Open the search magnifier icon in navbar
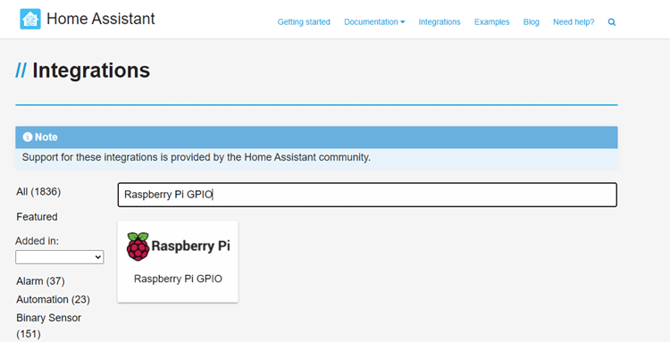The height and width of the screenshot is (342, 670). pos(612,22)
